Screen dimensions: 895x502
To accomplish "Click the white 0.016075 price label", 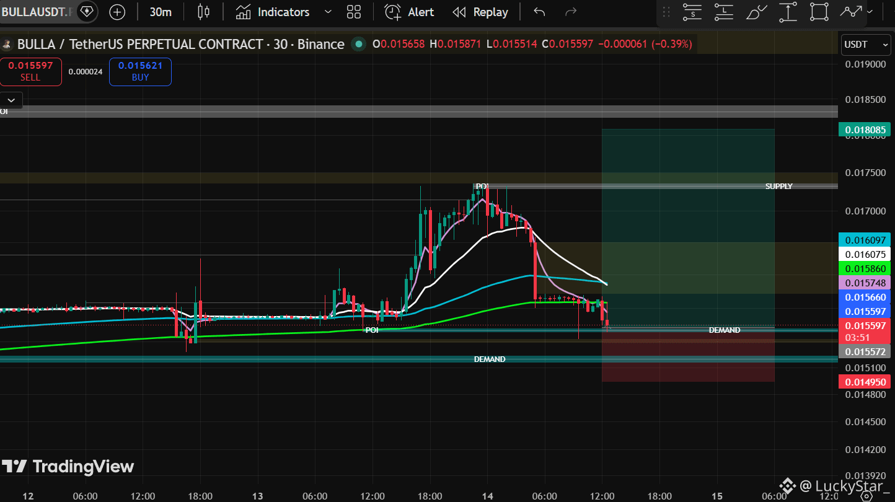I will (864, 254).
